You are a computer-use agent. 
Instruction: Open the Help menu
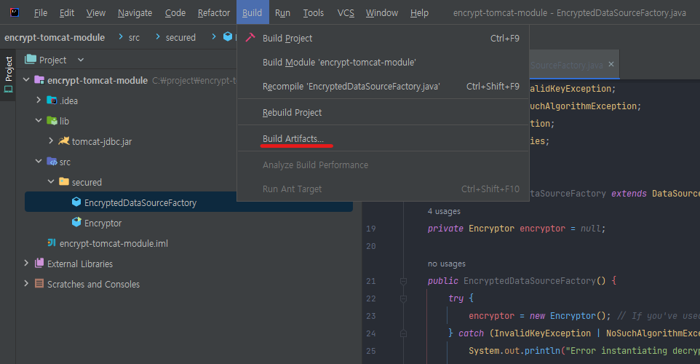tap(419, 13)
